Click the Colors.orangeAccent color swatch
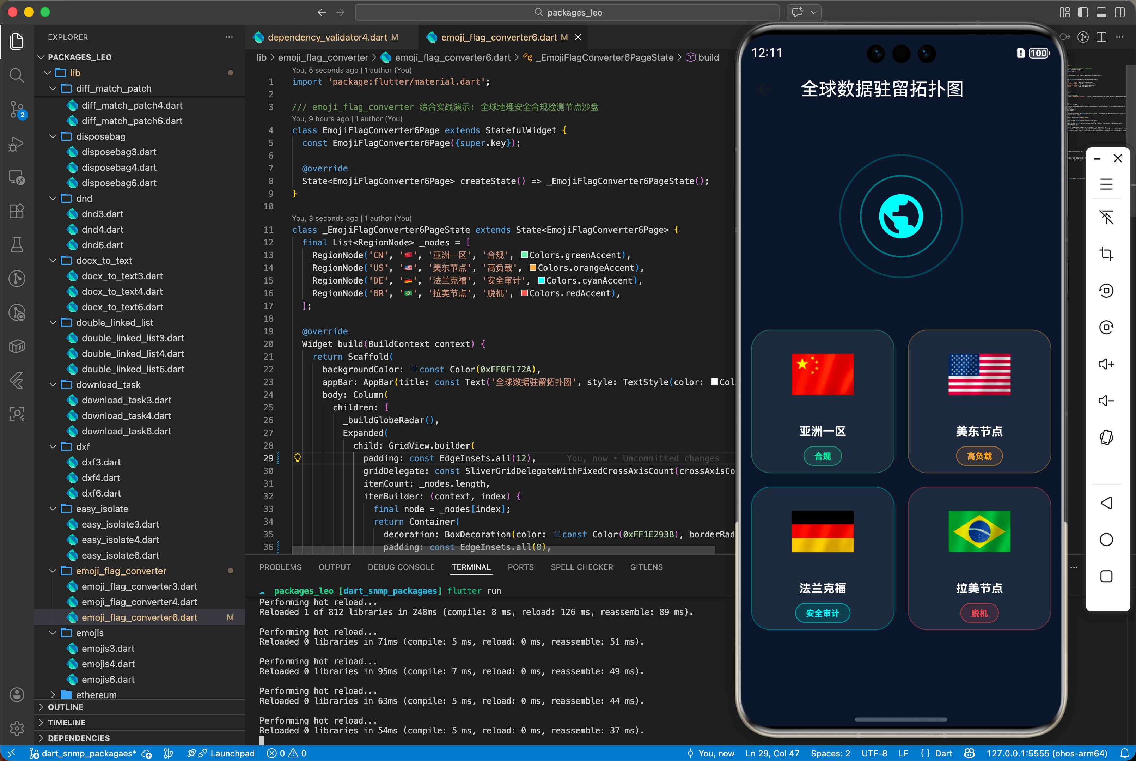 (532, 268)
